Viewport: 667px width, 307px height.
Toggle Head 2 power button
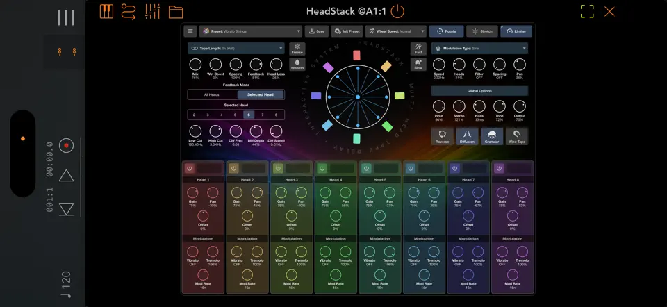pos(234,168)
